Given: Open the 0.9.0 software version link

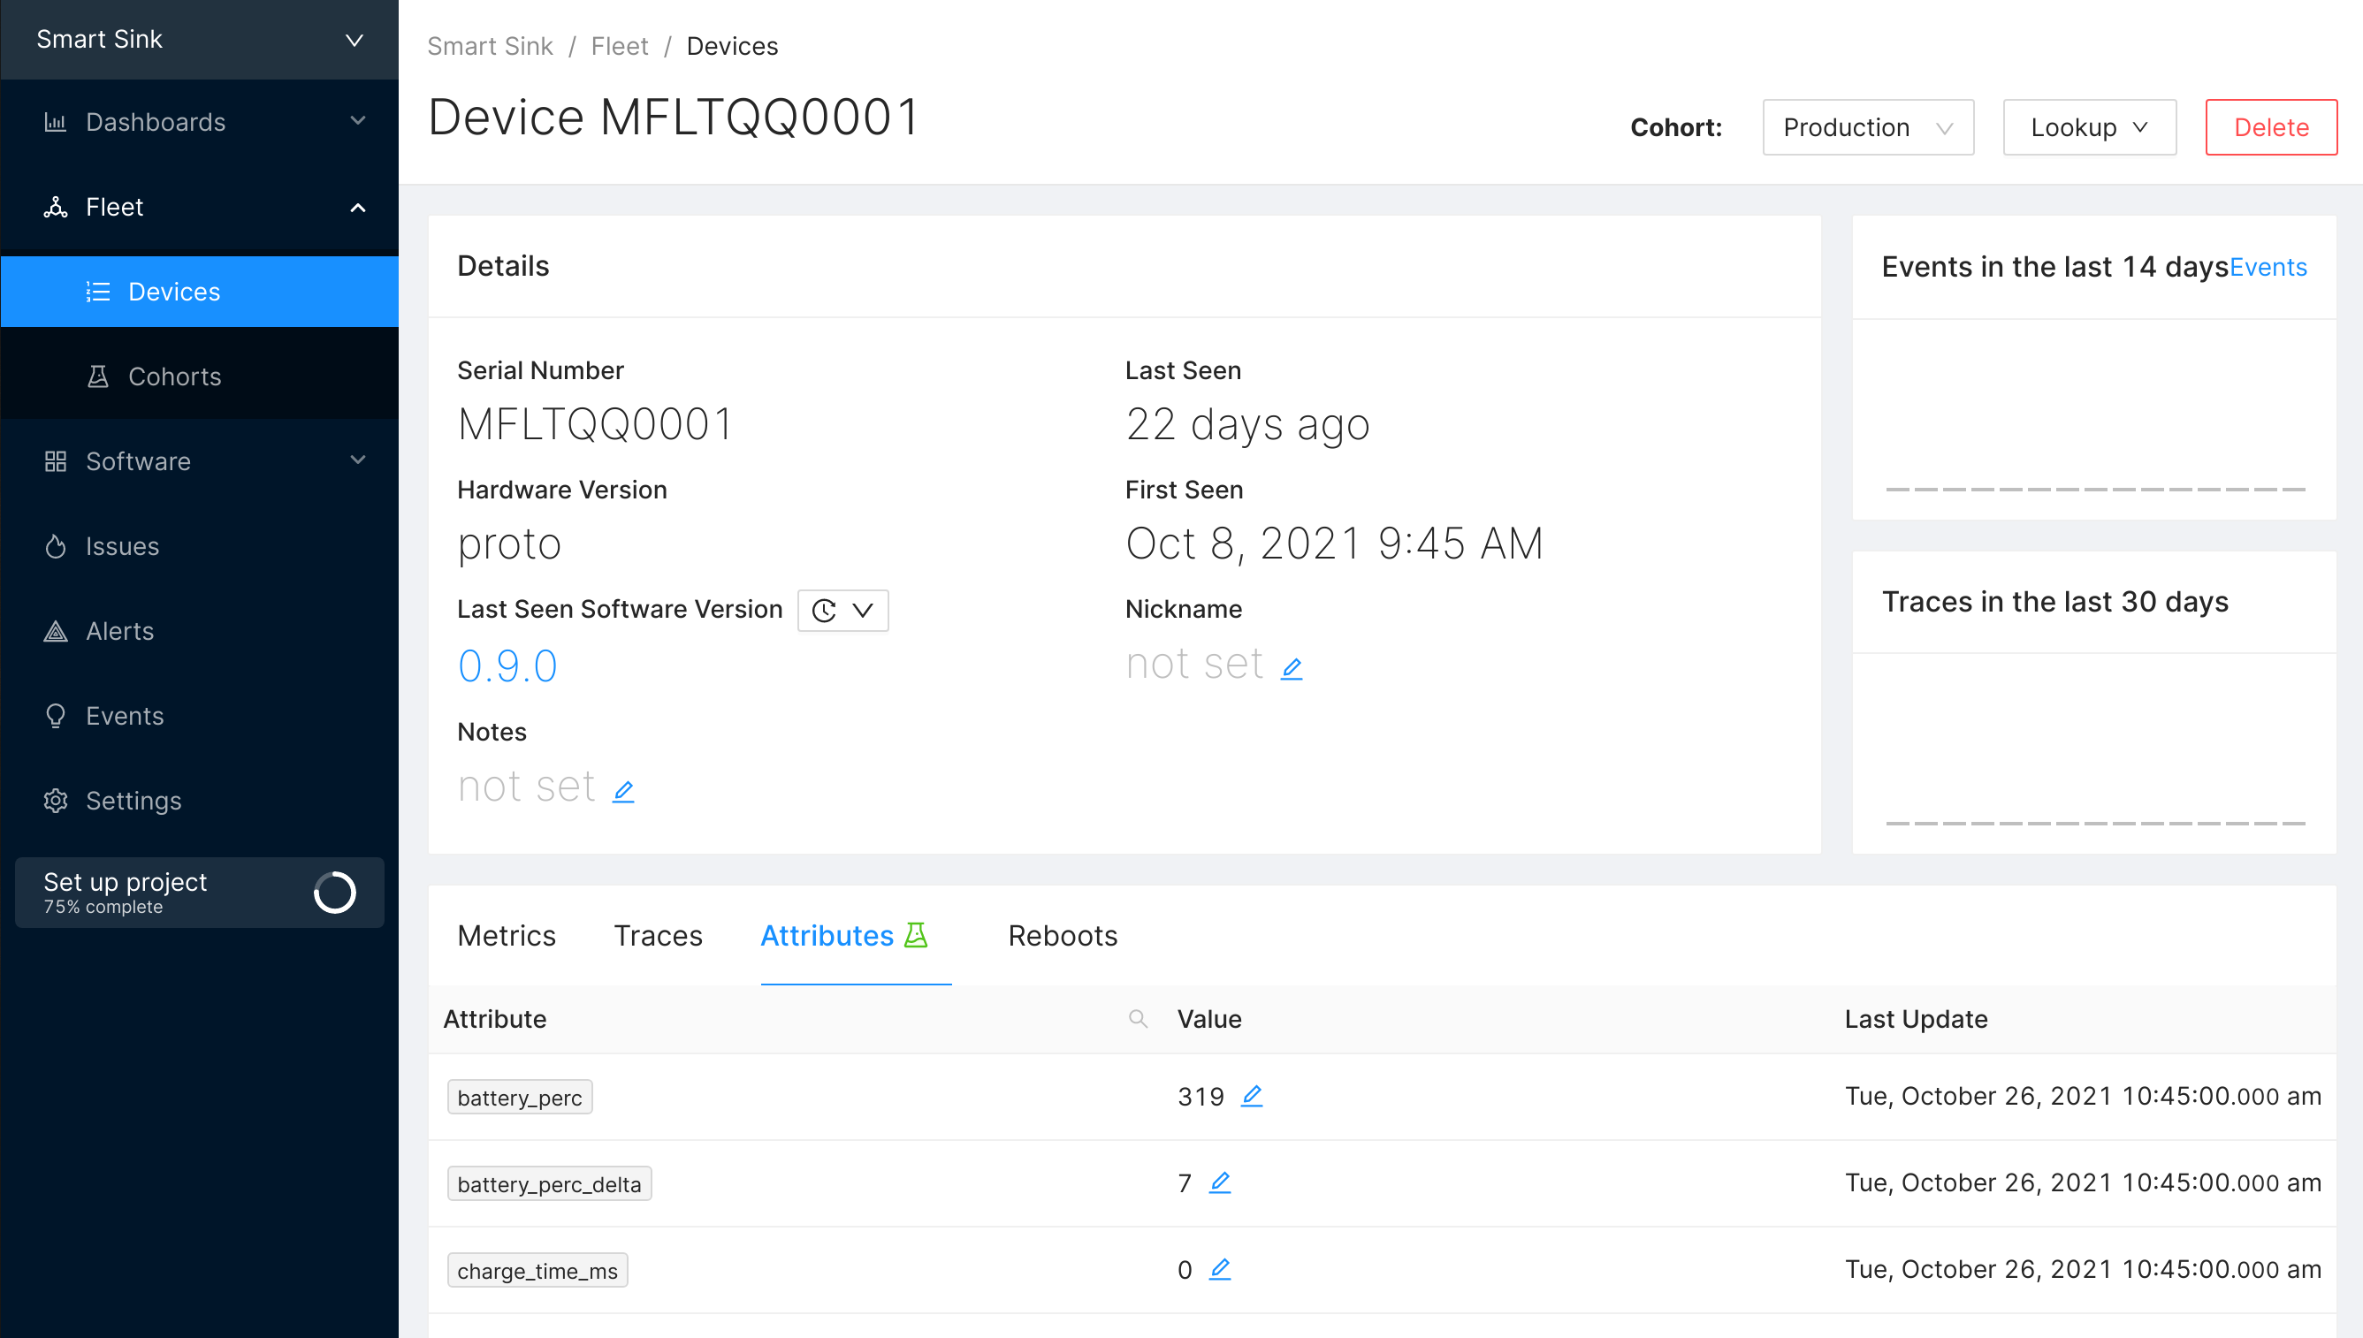Looking at the screenshot, I should (x=507, y=666).
